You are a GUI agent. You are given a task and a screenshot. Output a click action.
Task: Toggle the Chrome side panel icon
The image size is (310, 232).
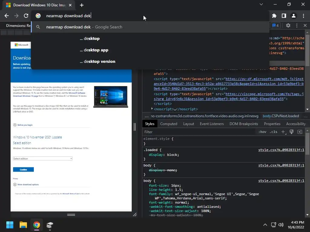click(284, 16)
